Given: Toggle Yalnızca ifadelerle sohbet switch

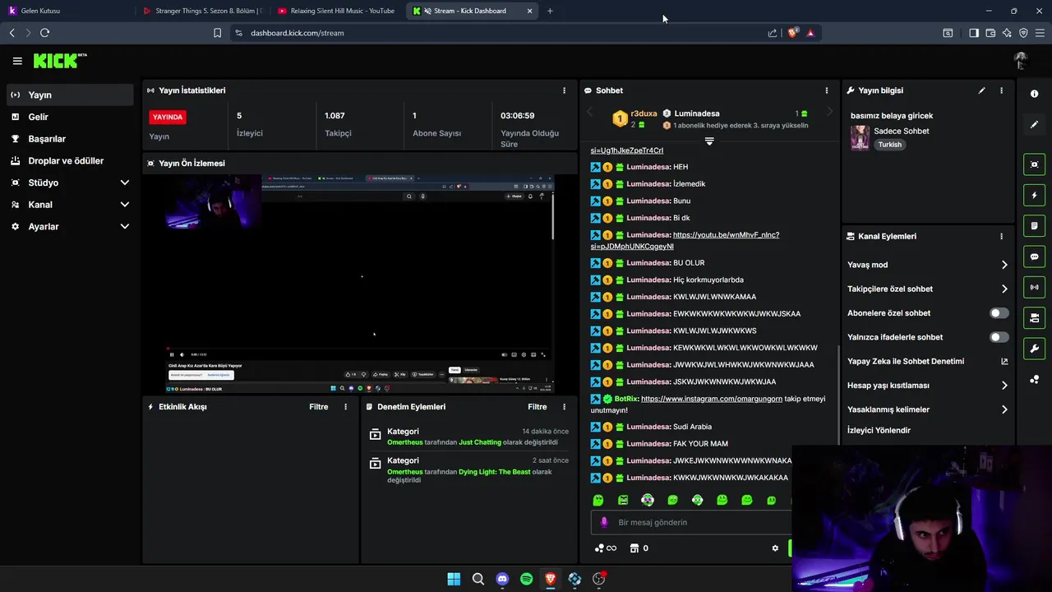Looking at the screenshot, I should tap(999, 337).
